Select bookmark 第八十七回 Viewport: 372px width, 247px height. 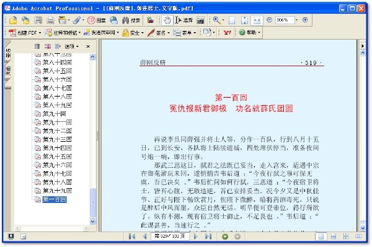[57, 88]
